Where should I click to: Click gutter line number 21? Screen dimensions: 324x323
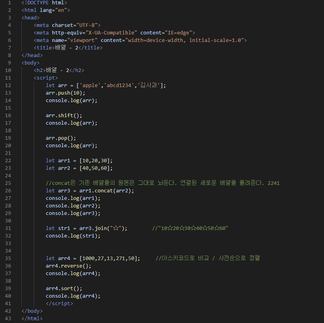pyautogui.click(x=8, y=153)
